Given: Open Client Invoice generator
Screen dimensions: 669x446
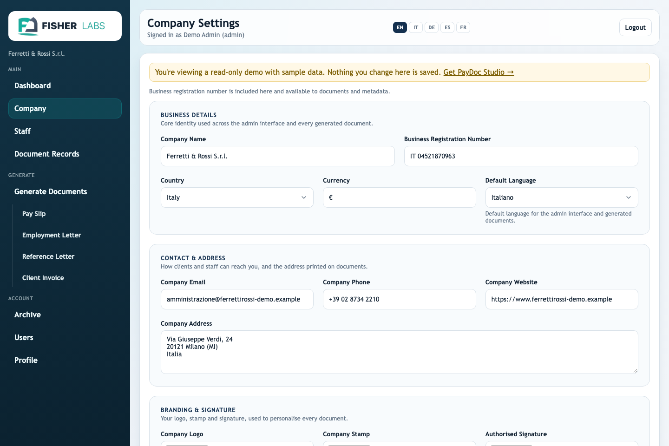Looking at the screenshot, I should (69, 278).
